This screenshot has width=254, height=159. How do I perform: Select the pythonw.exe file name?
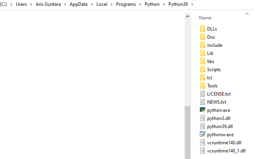(220, 135)
